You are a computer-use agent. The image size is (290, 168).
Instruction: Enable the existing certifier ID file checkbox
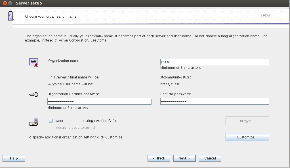point(51,121)
